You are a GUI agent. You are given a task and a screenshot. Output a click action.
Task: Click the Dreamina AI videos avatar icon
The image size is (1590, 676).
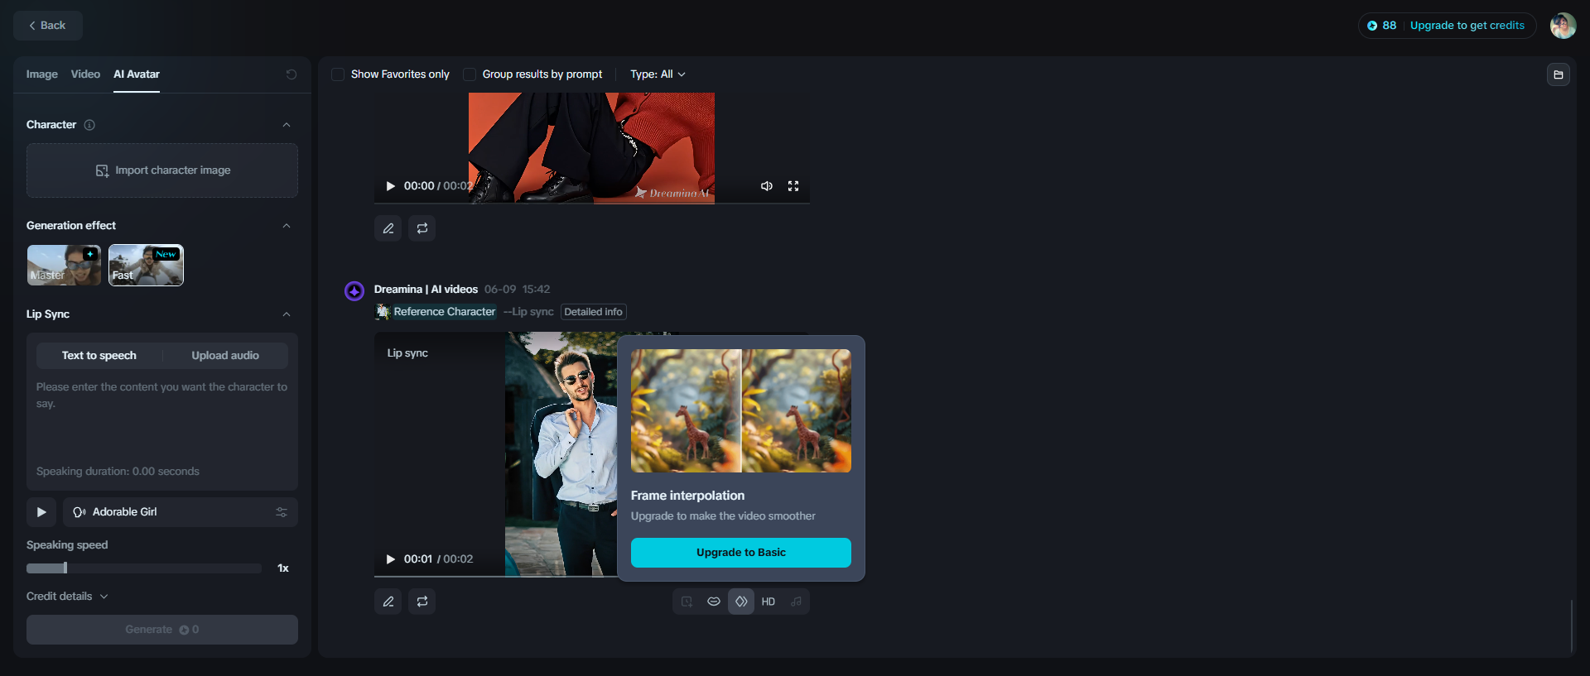354,291
